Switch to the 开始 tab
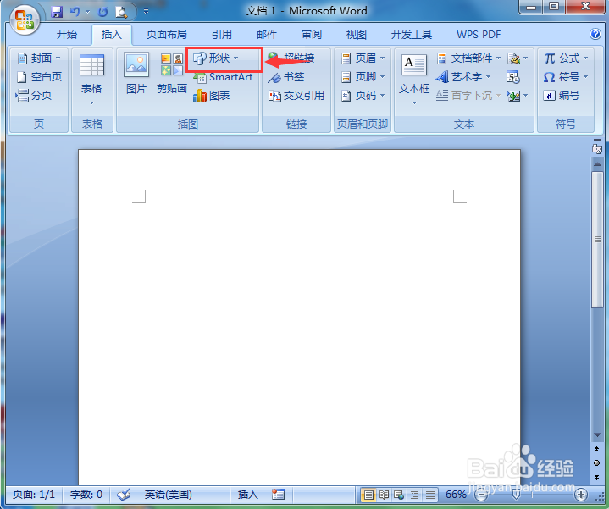Image resolution: width=609 pixels, height=509 pixels. [67, 35]
